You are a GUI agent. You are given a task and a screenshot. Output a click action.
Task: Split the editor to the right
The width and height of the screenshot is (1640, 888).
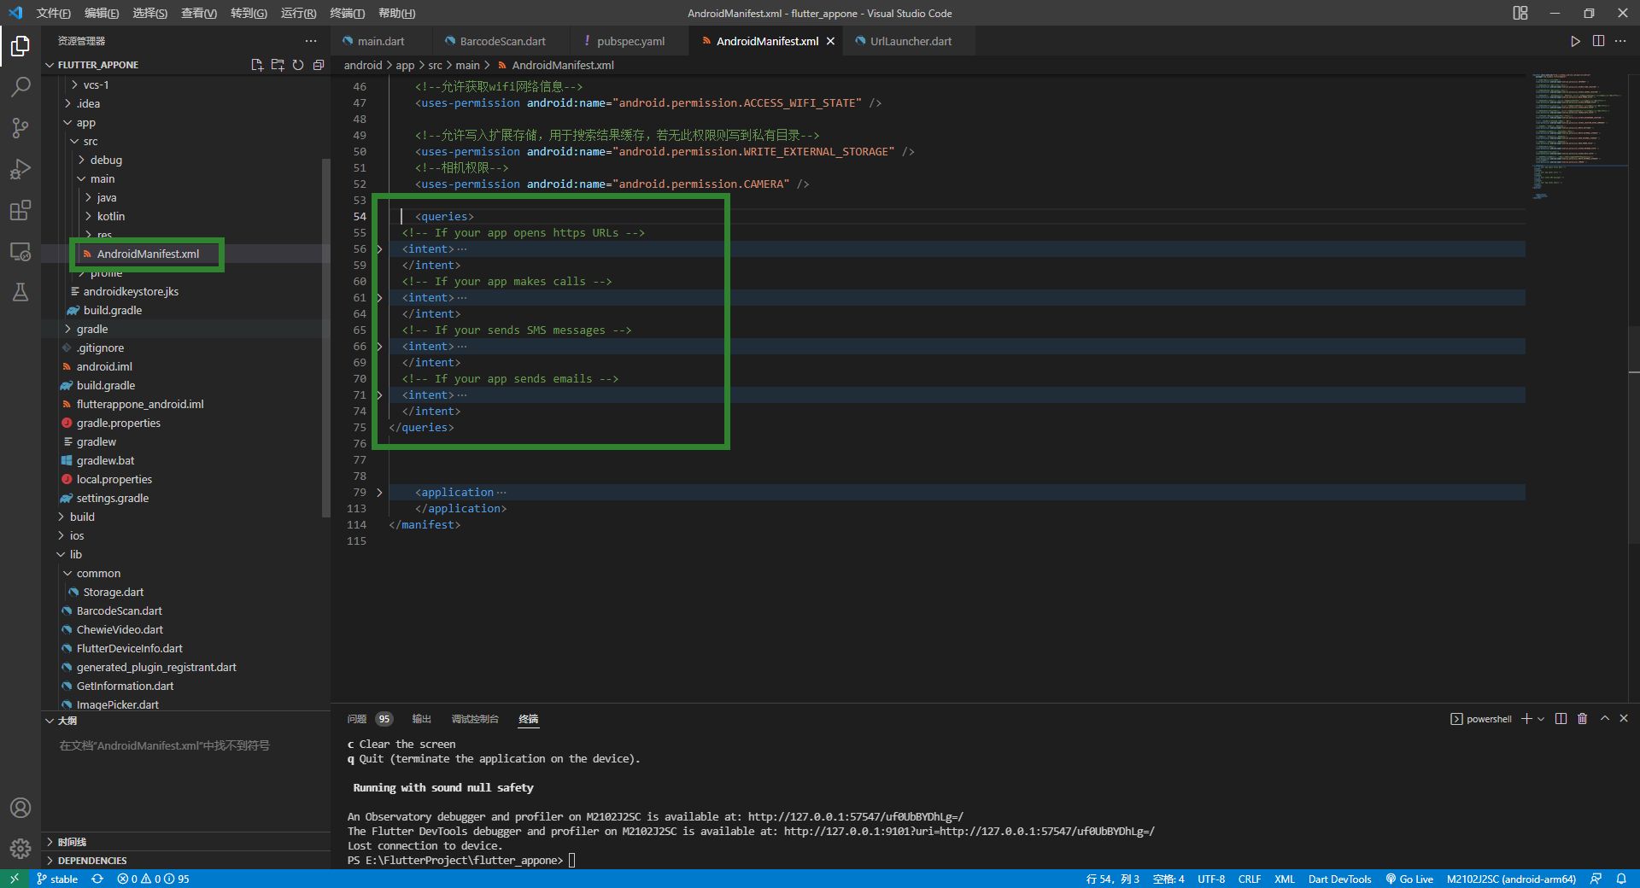coord(1598,41)
